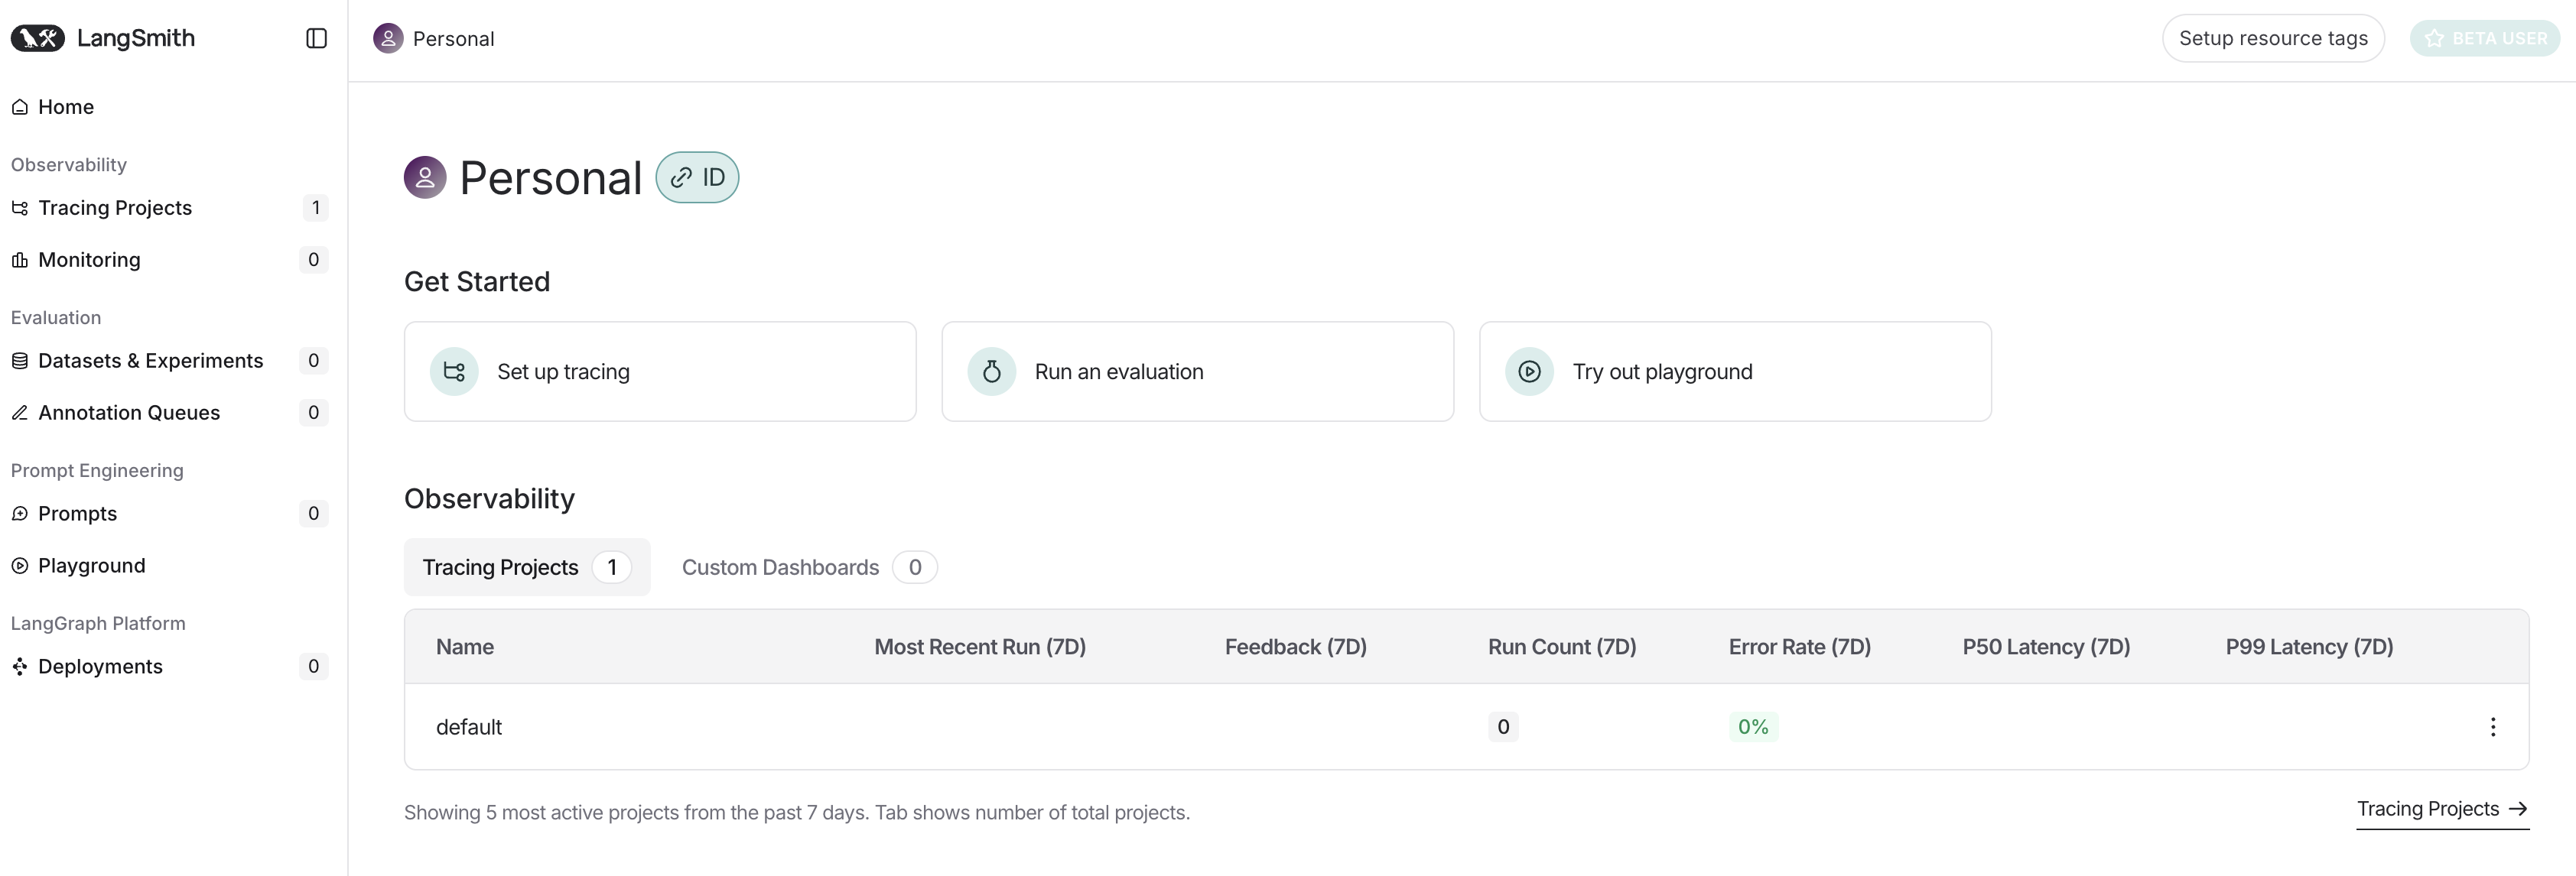This screenshot has height=876, width=2576.
Task: Copy workspace ID via ID button
Action: (x=697, y=178)
